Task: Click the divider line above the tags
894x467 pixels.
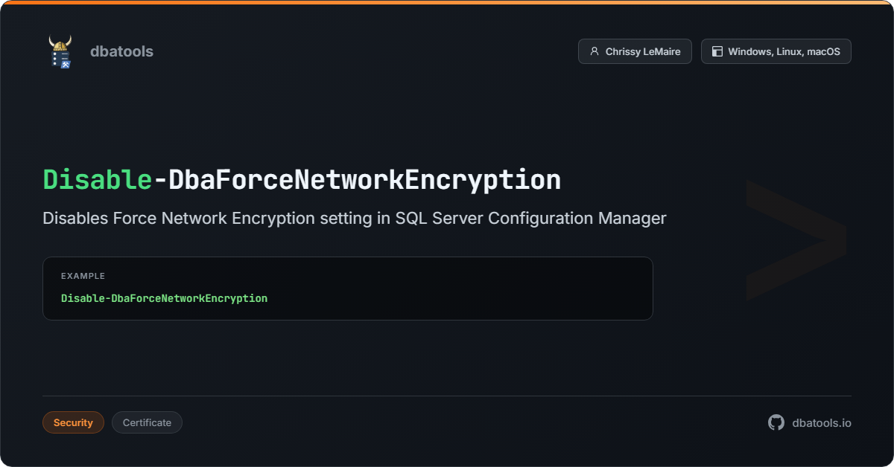Action: 447,396
